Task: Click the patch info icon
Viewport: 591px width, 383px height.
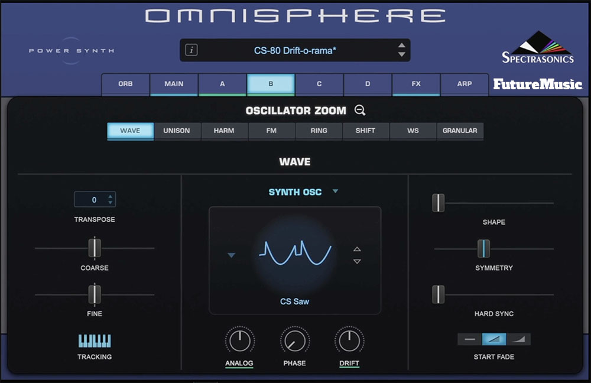Action: tap(191, 50)
